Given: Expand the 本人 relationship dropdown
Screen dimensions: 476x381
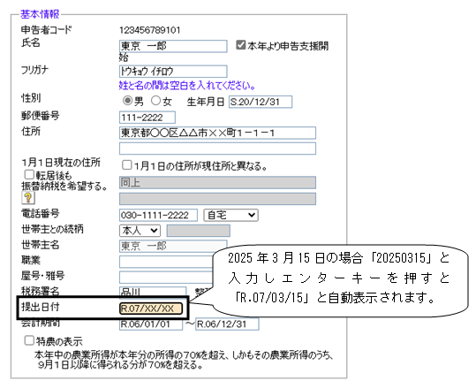Looking at the screenshot, I should coord(140,231).
